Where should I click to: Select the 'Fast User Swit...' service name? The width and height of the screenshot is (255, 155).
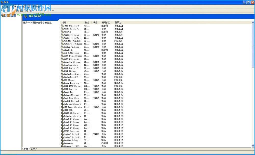point(72,98)
